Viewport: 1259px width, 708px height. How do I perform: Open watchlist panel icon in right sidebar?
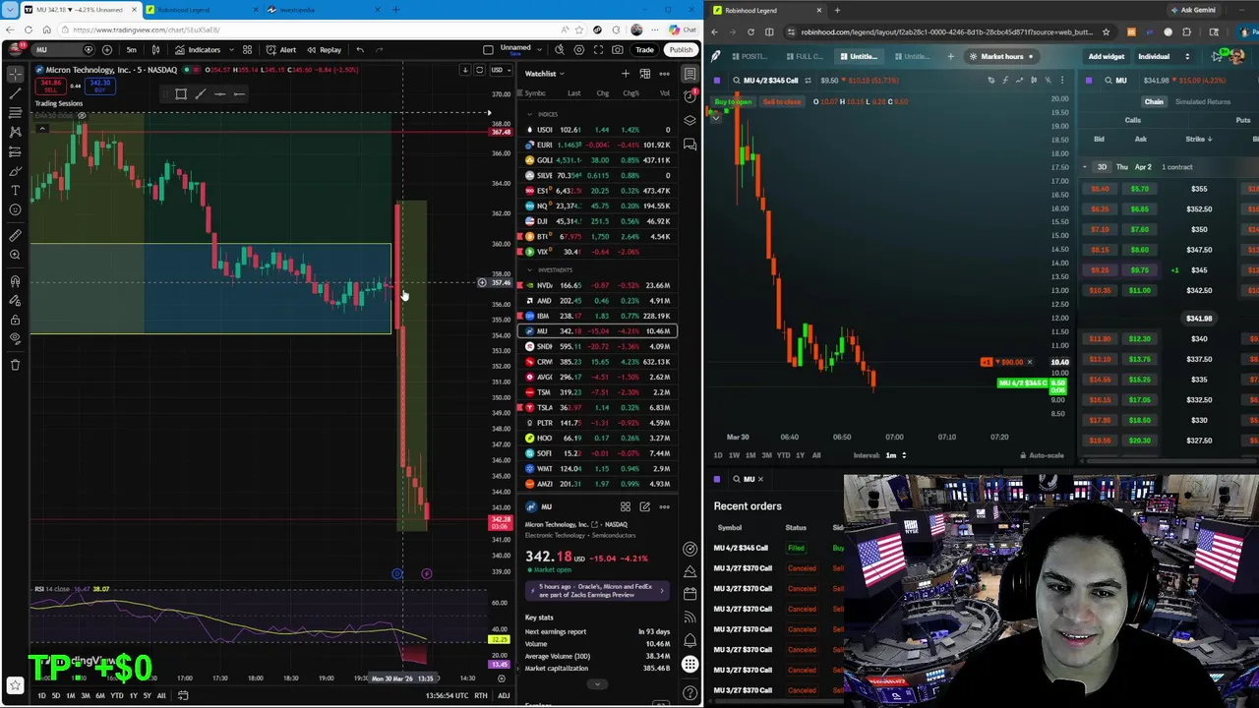690,74
